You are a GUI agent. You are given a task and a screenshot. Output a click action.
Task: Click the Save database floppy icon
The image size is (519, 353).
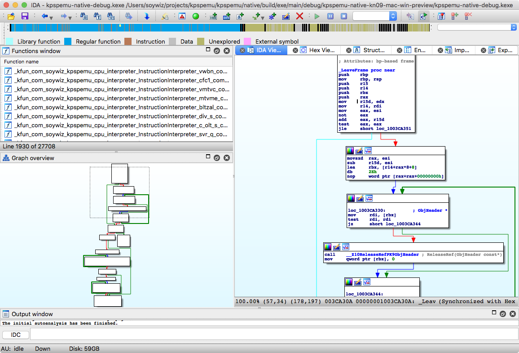(x=25, y=16)
